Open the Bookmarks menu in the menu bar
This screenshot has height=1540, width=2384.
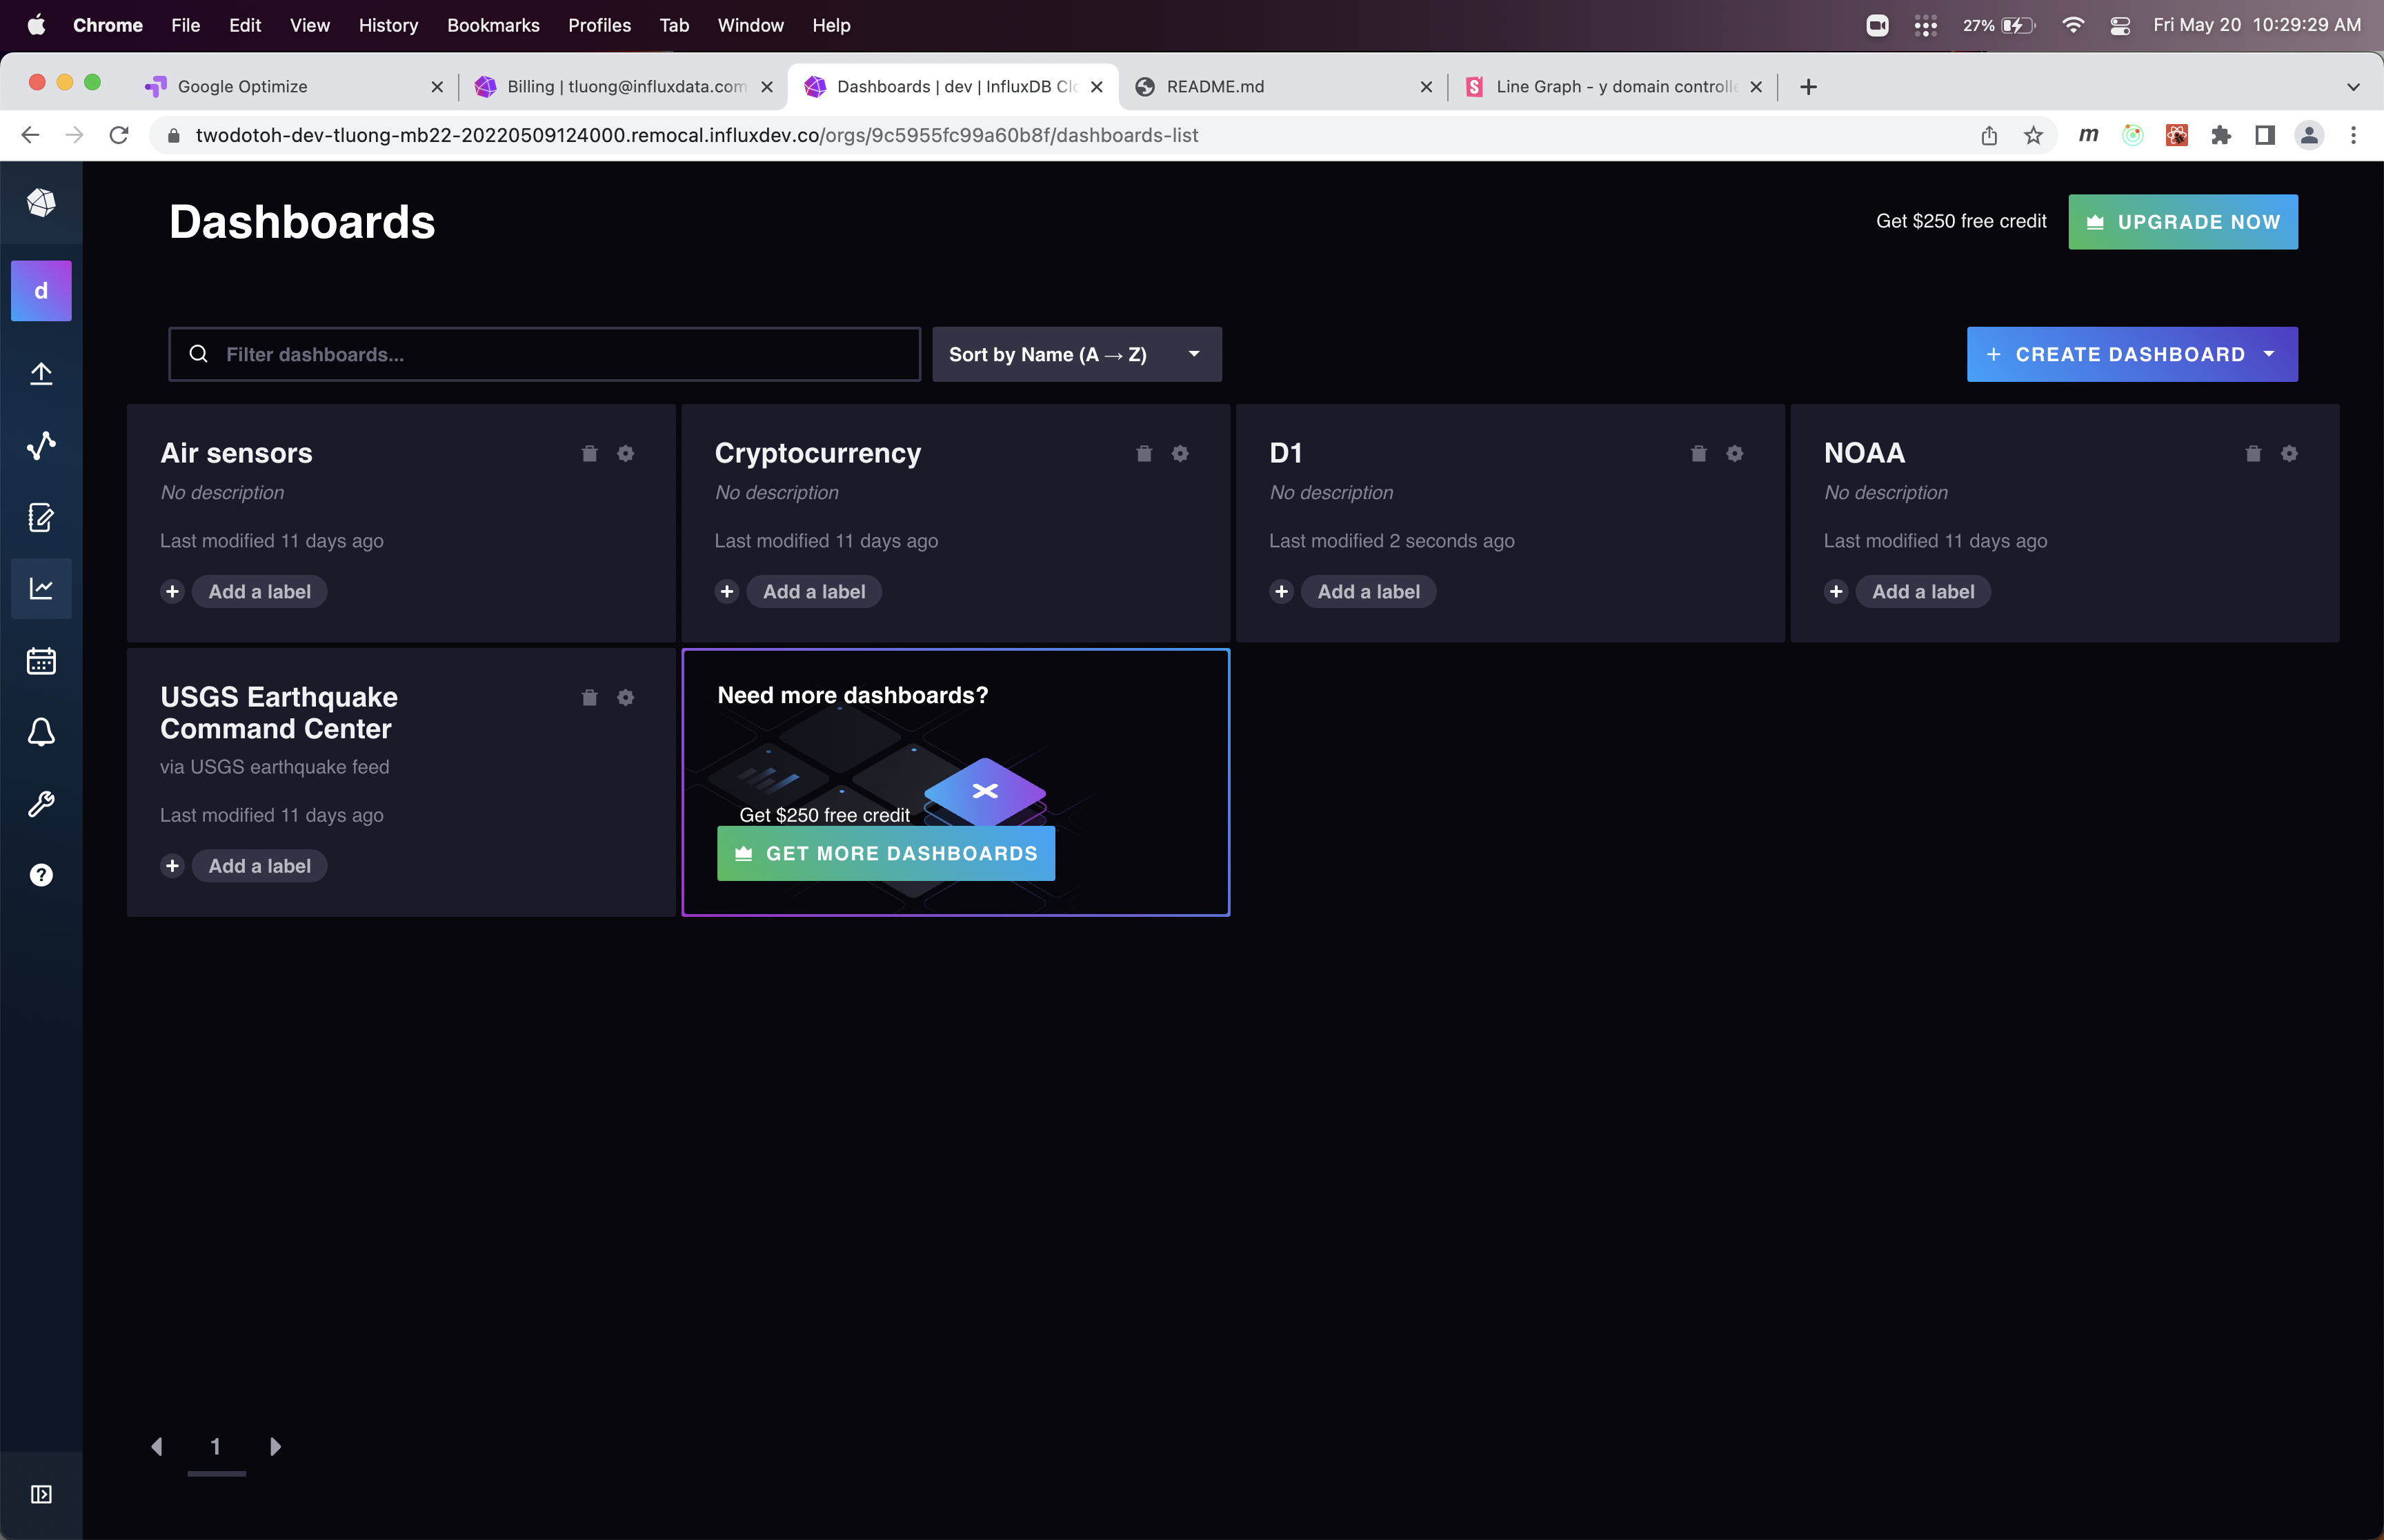point(493,25)
